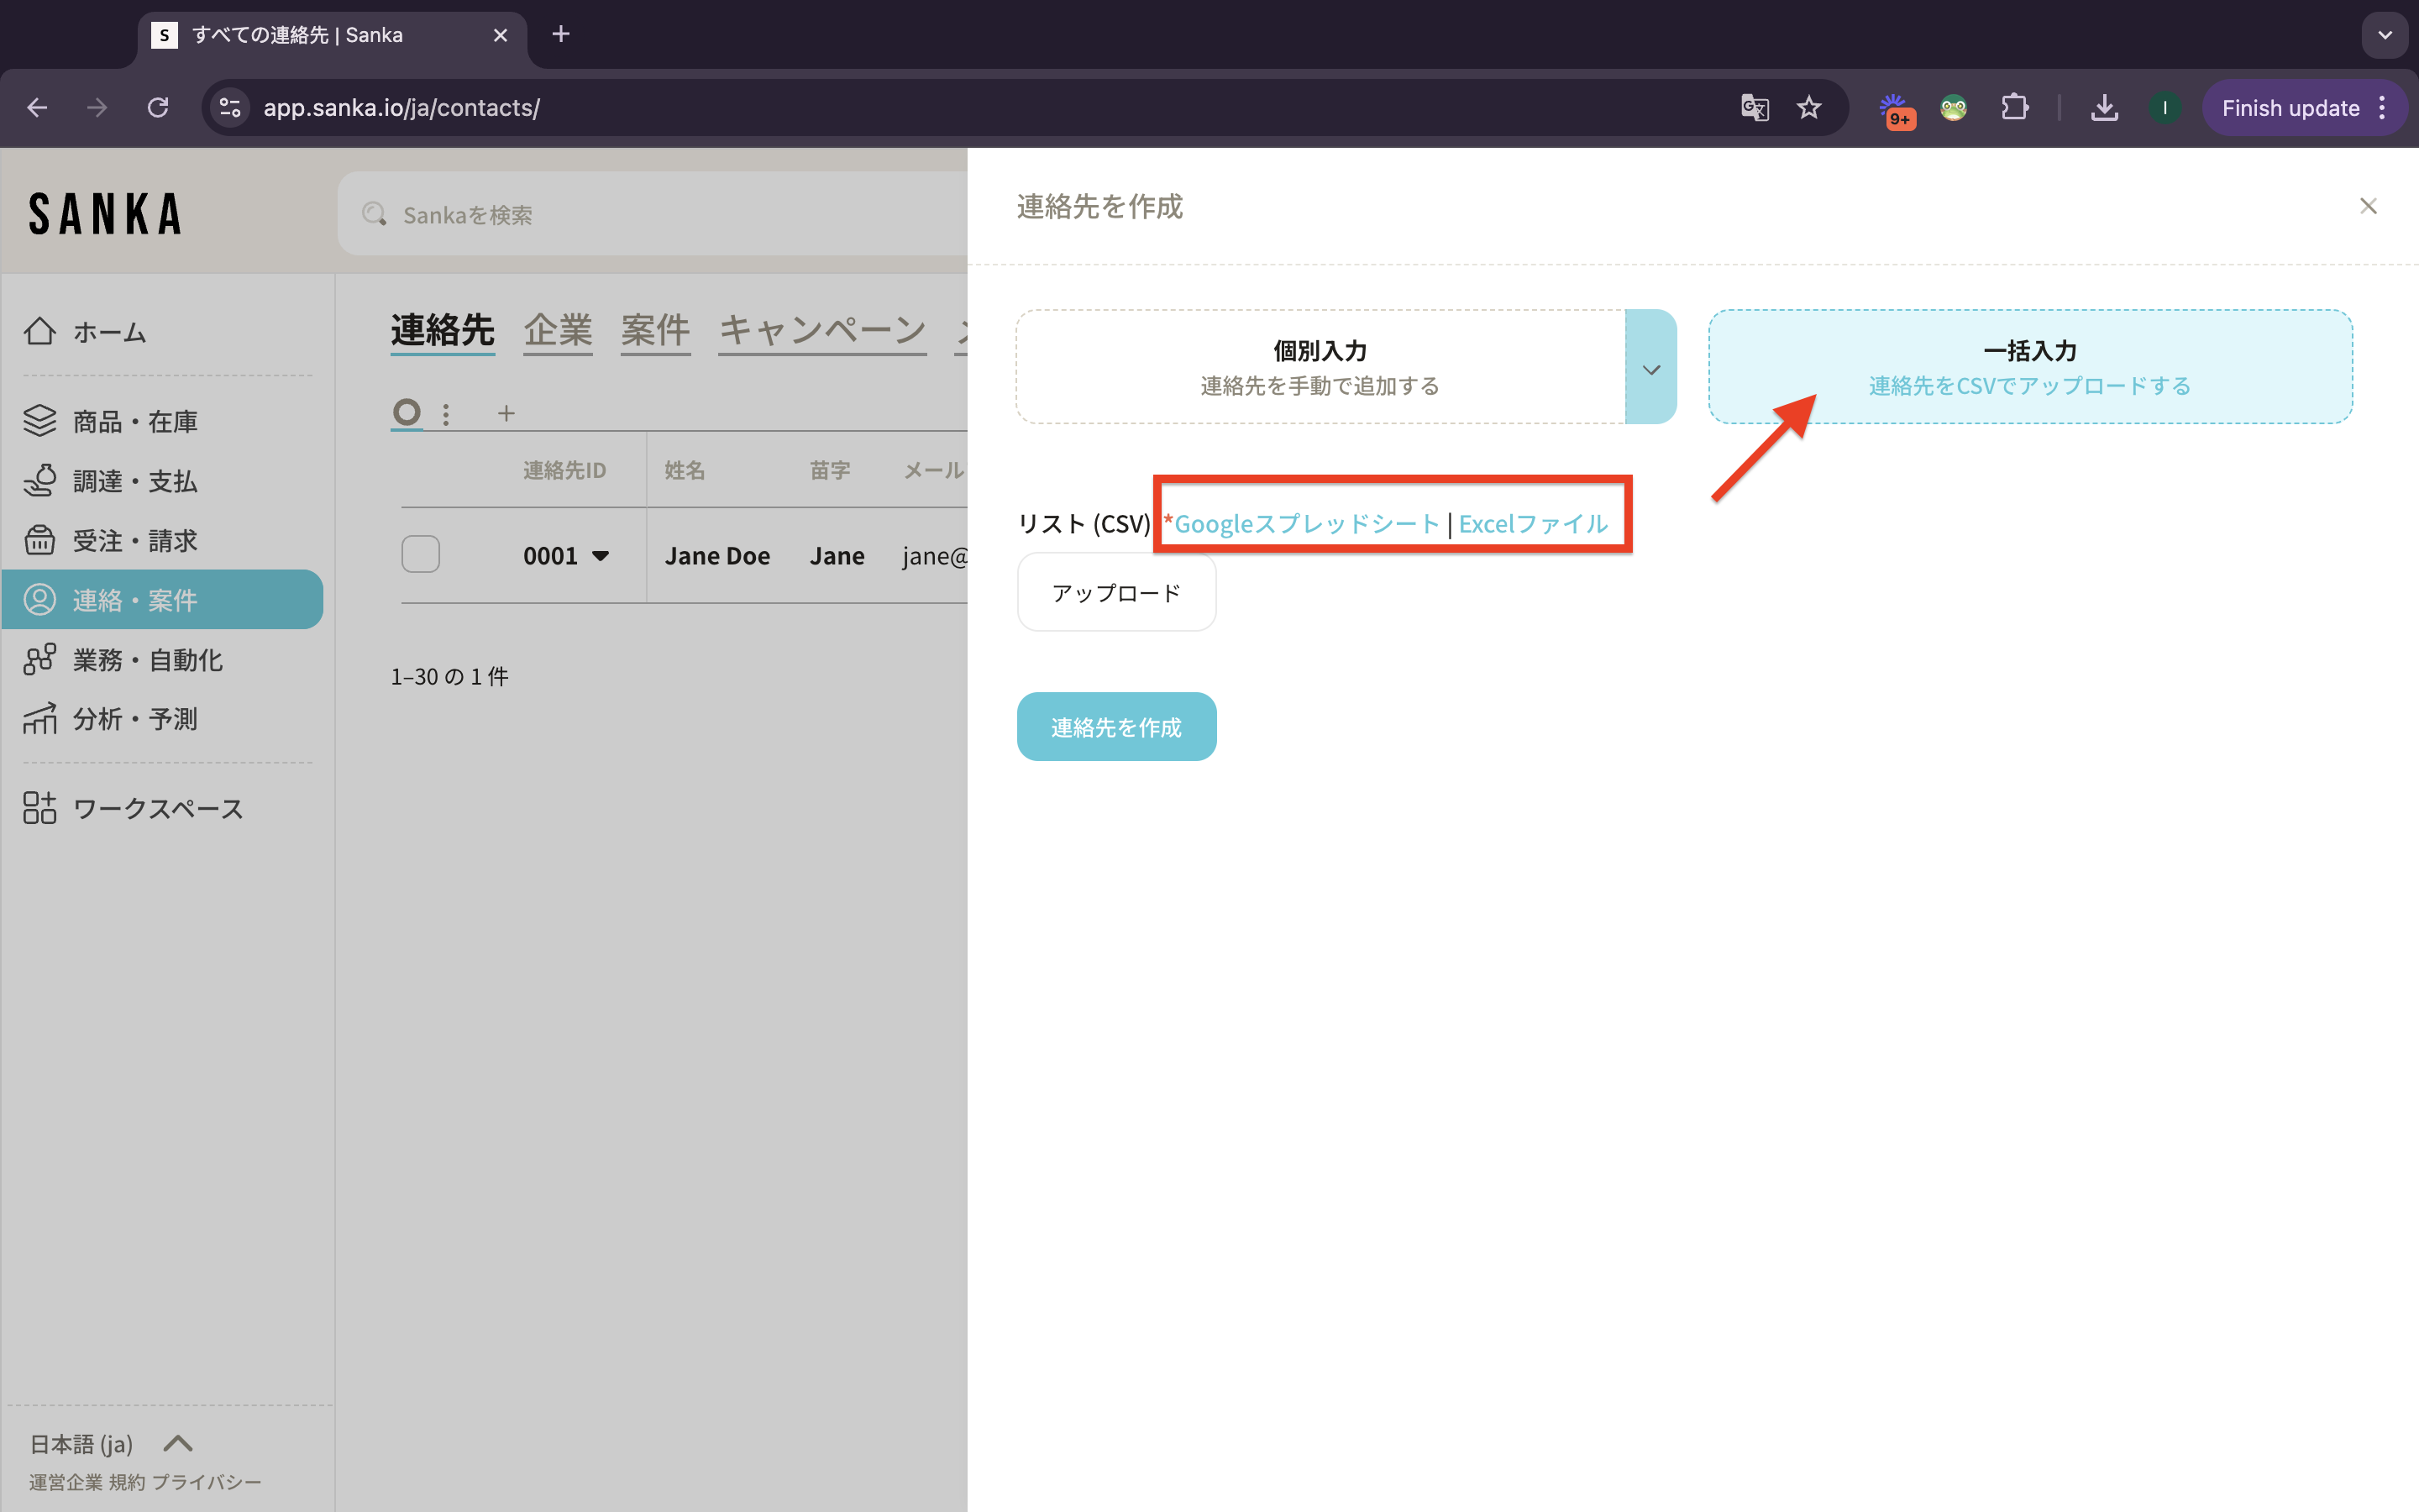Open 業務・自動化 automation icon item

tap(40, 659)
